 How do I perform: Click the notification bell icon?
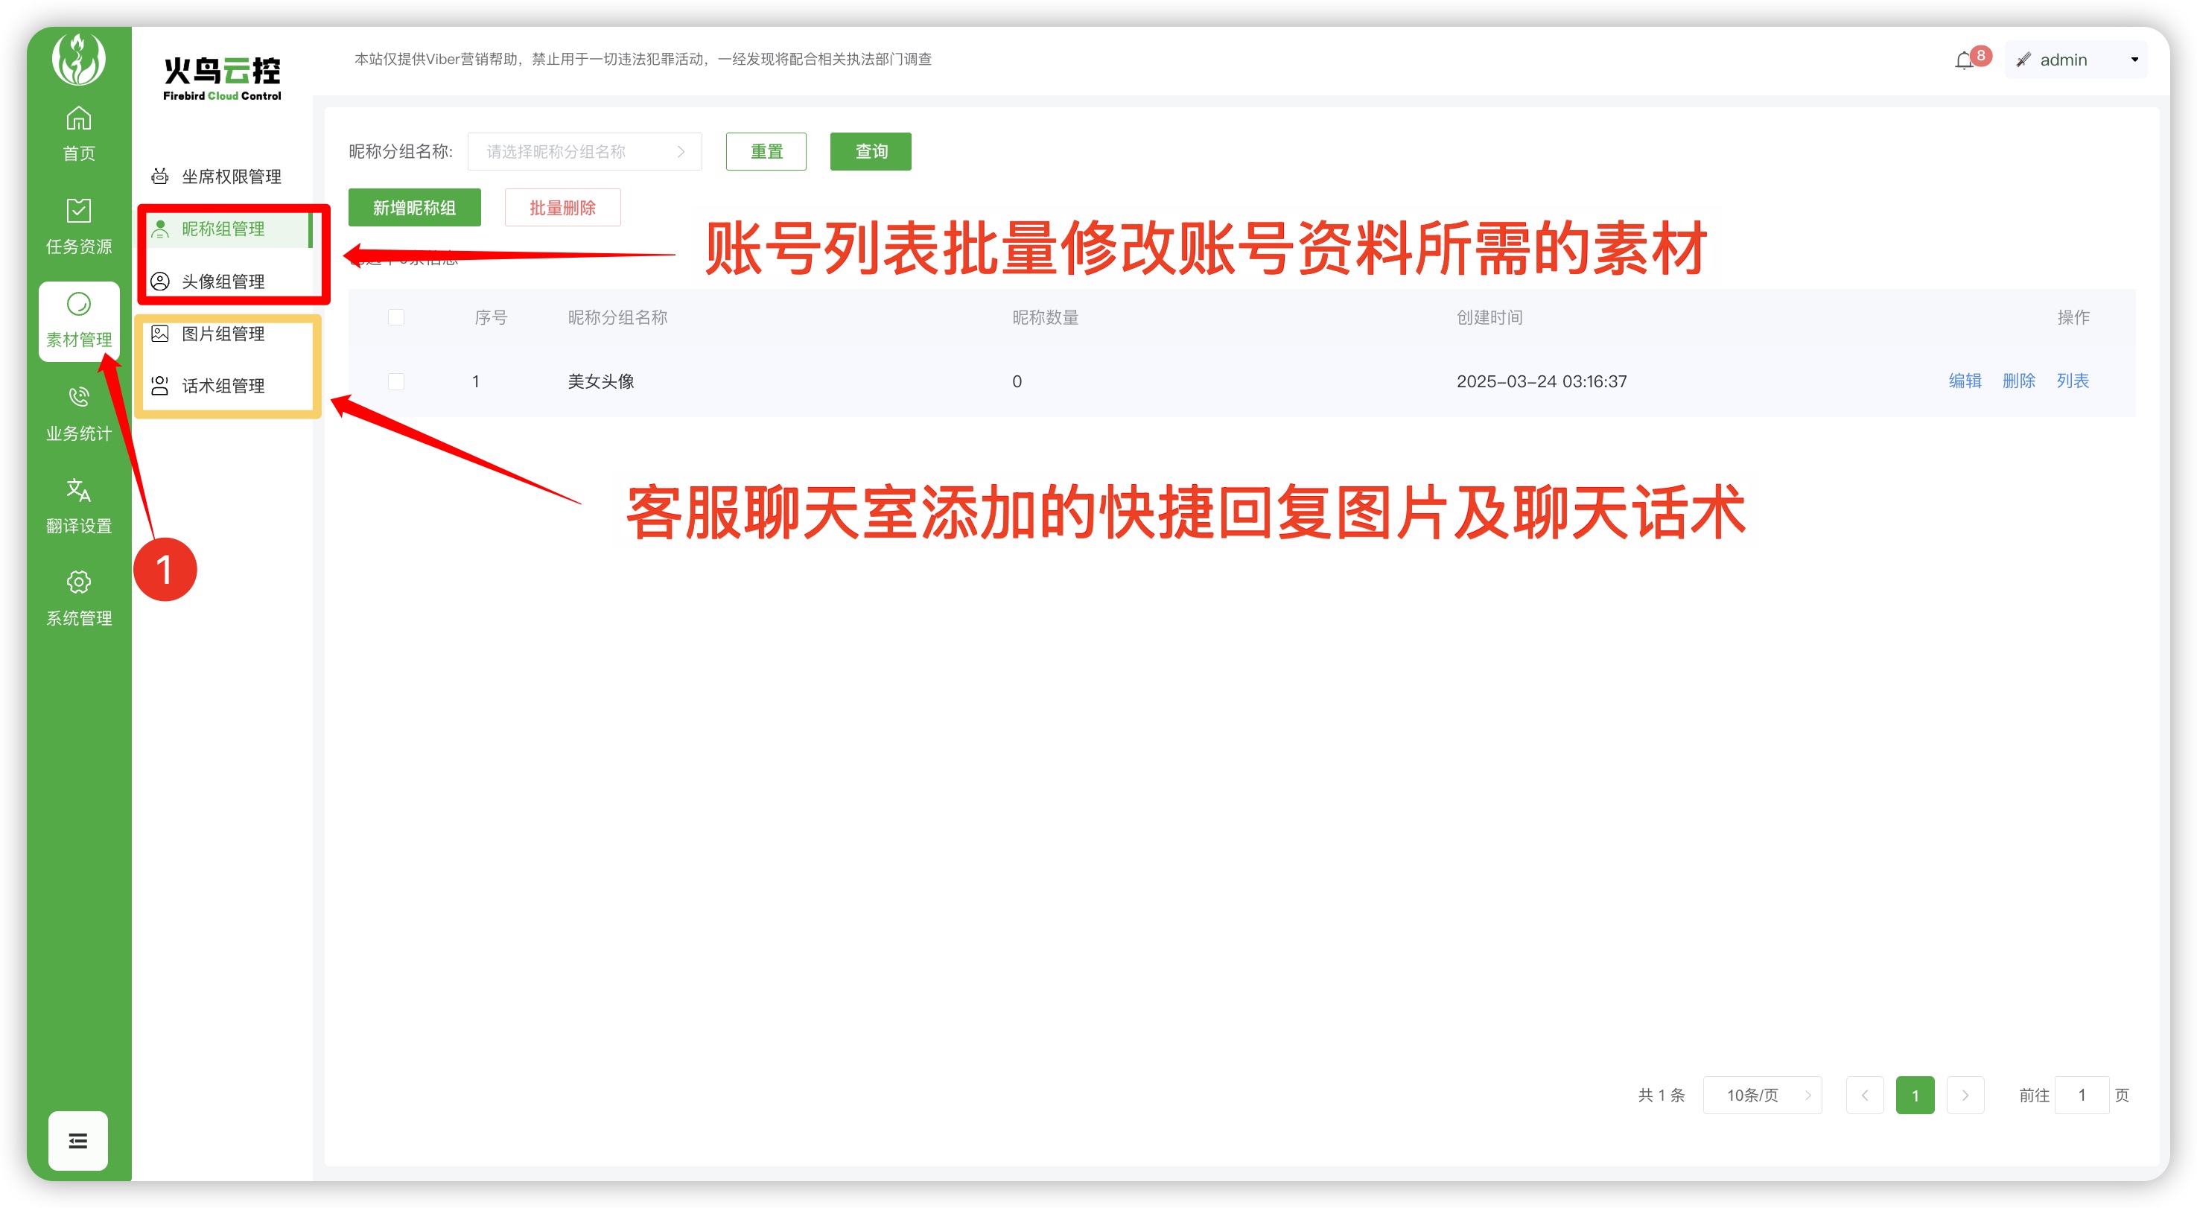[1964, 60]
